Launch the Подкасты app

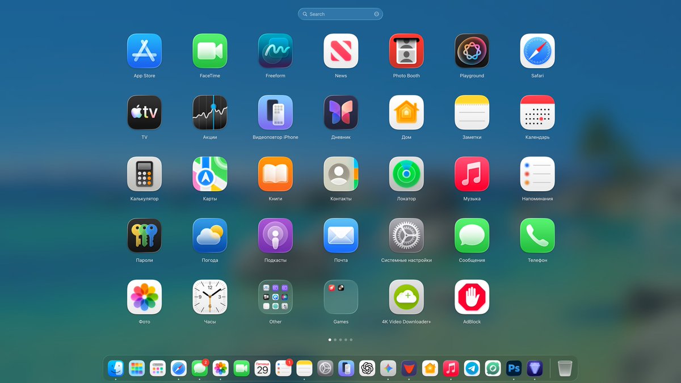click(x=275, y=235)
